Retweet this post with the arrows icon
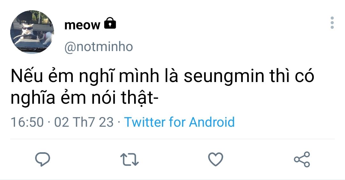Screen dimensions: 345x180 pos(129,159)
